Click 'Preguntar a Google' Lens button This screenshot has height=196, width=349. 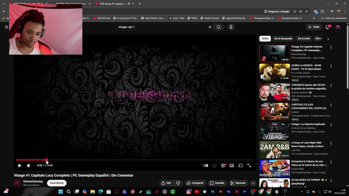277,11
